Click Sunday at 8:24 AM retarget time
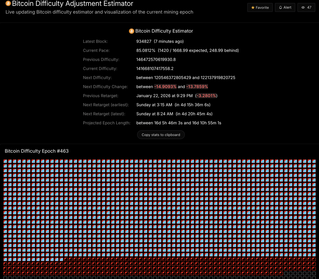 [155, 114]
